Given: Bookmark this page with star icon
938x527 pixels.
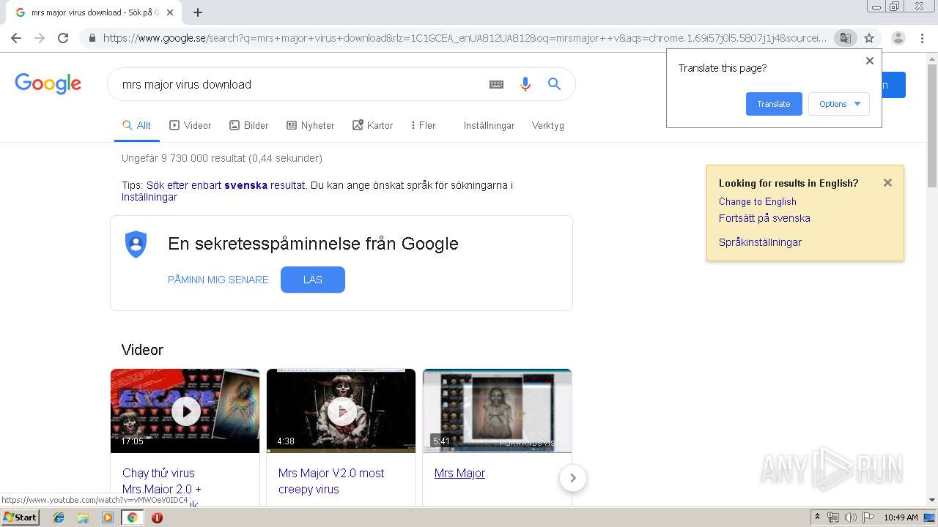Looking at the screenshot, I should [x=869, y=38].
